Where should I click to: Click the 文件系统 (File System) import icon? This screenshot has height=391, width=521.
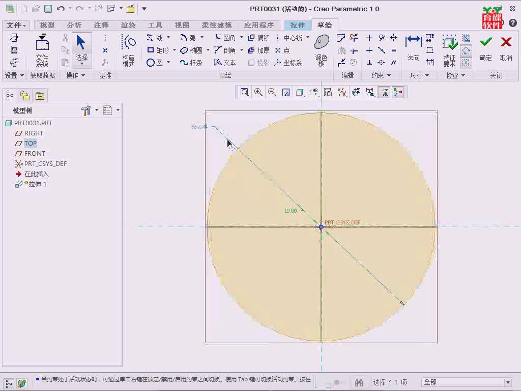click(42, 50)
